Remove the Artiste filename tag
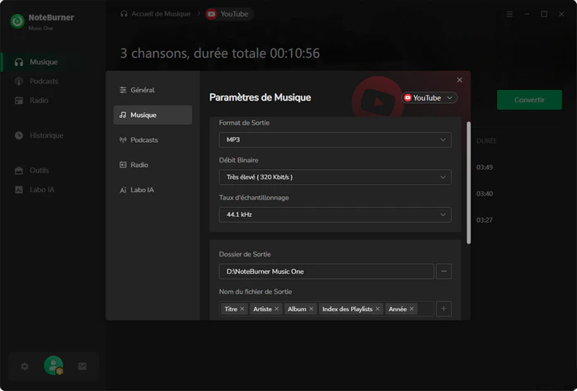Image resolution: width=577 pixels, height=391 pixels. pos(277,309)
